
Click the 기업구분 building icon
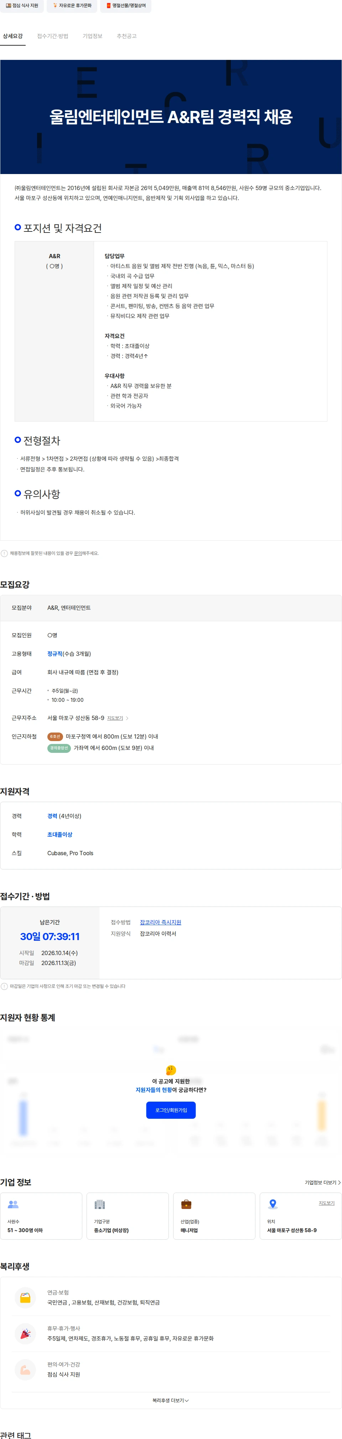click(100, 1204)
